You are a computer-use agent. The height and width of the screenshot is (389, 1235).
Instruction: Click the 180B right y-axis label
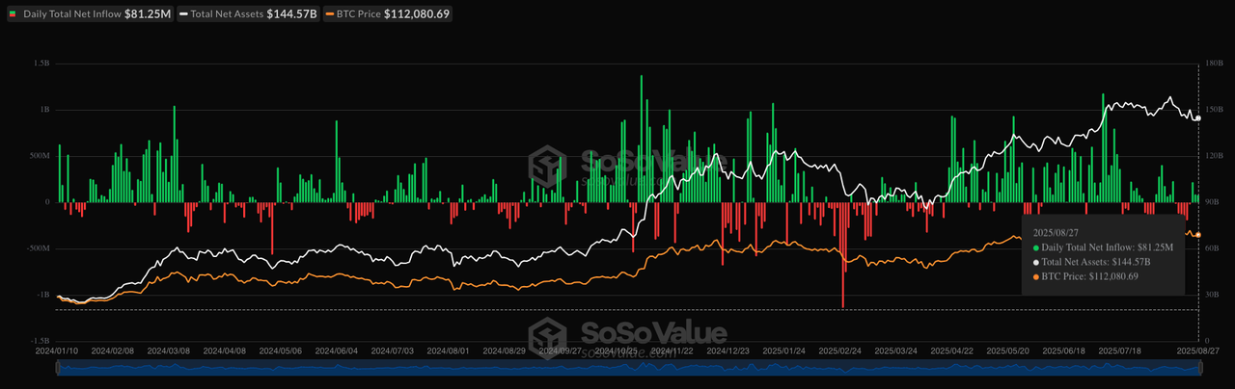[1214, 64]
